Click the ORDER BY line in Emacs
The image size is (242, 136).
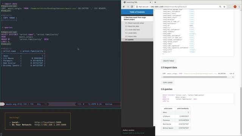click(25, 39)
